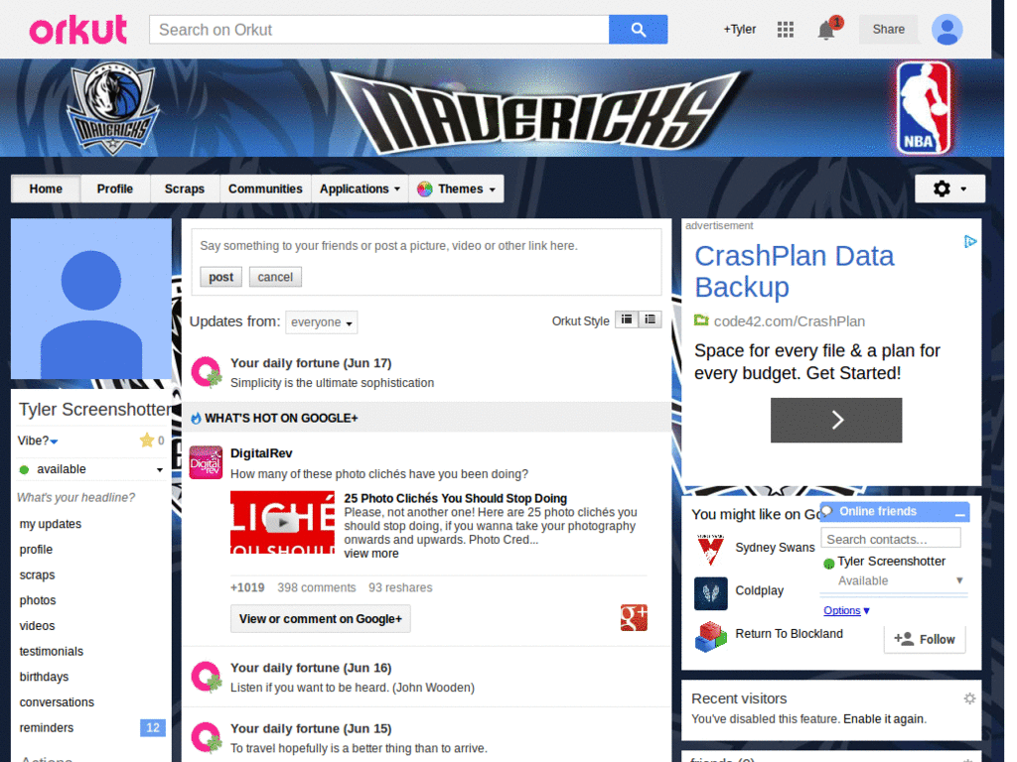The image size is (1017, 762).
Task: Click the ad's arrow button
Action: pos(836,420)
